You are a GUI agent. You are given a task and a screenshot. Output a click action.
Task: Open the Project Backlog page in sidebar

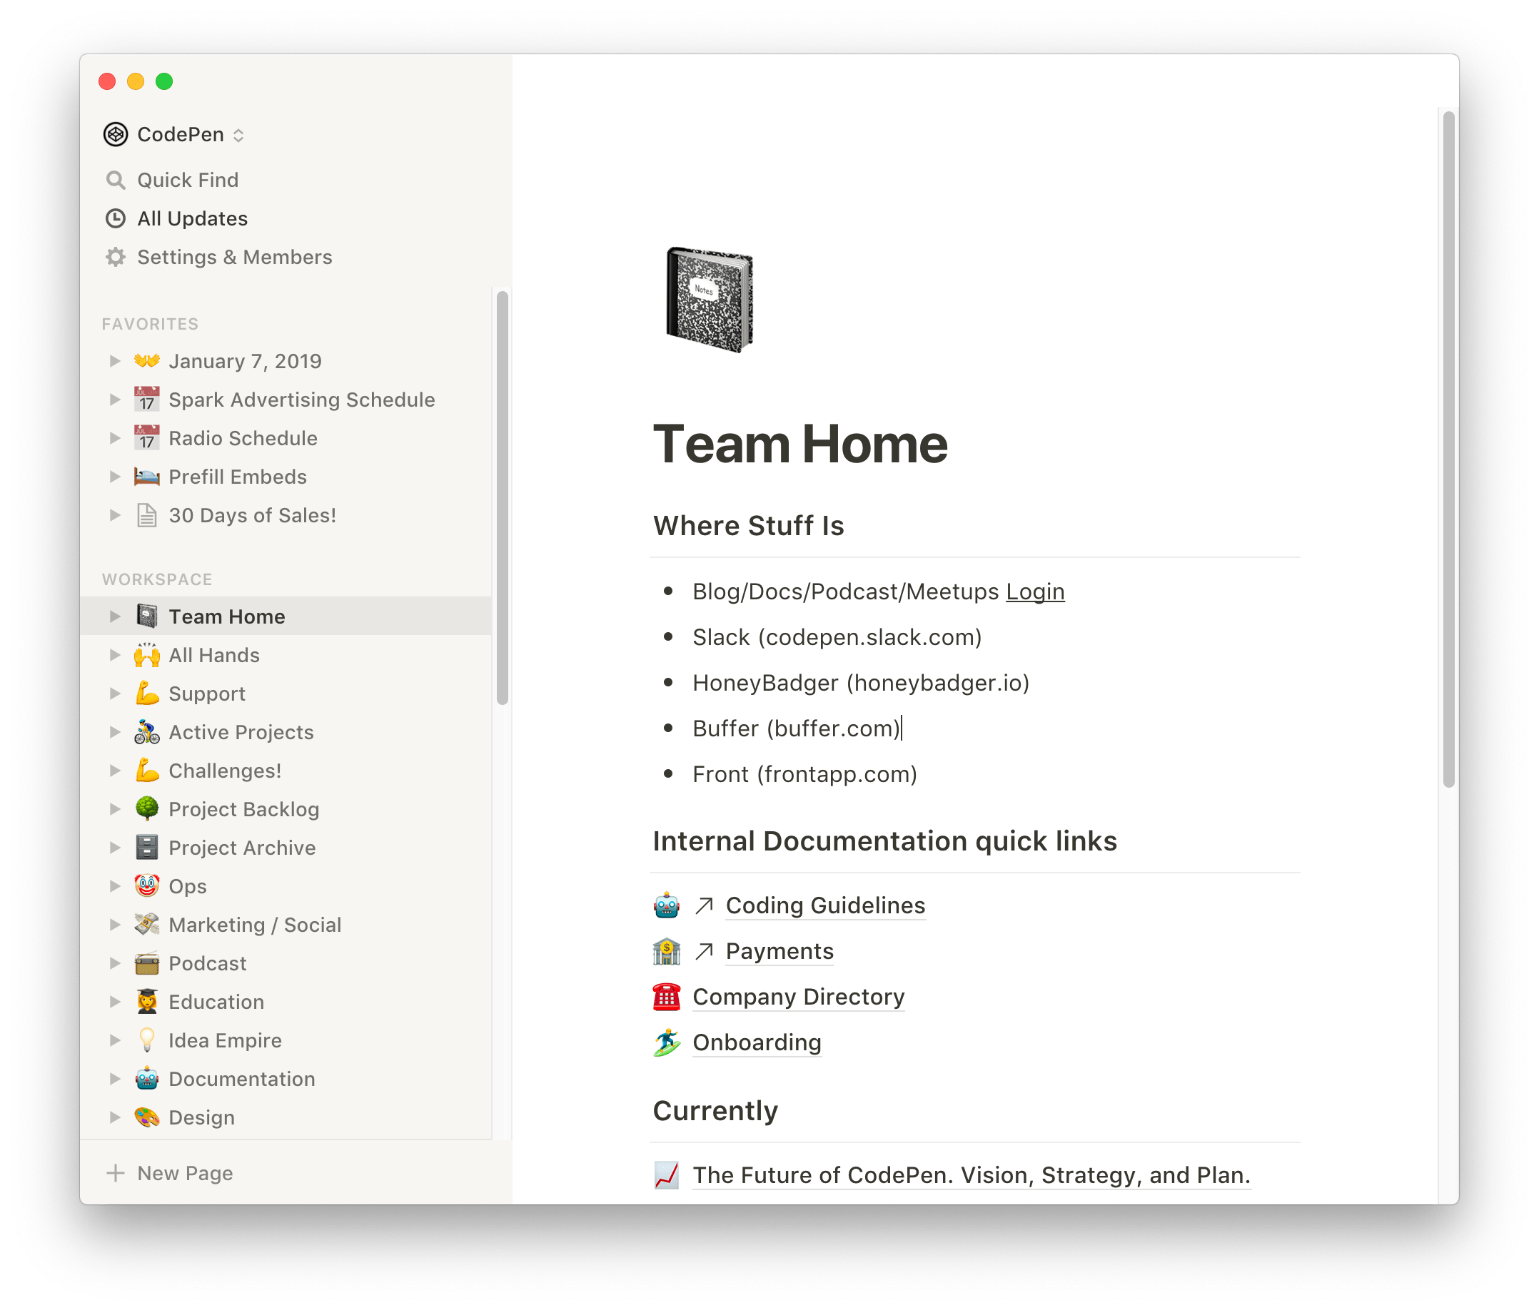coord(243,809)
